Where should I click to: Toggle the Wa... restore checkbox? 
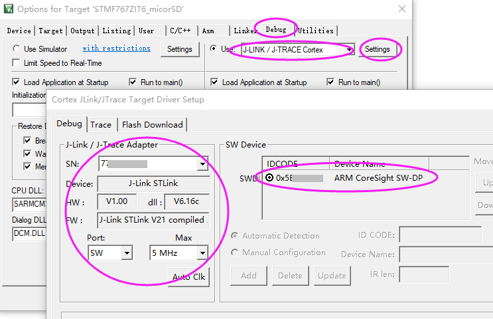pos(27,154)
